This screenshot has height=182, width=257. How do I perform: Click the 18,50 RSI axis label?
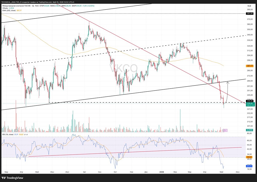pyautogui.click(x=249, y=169)
